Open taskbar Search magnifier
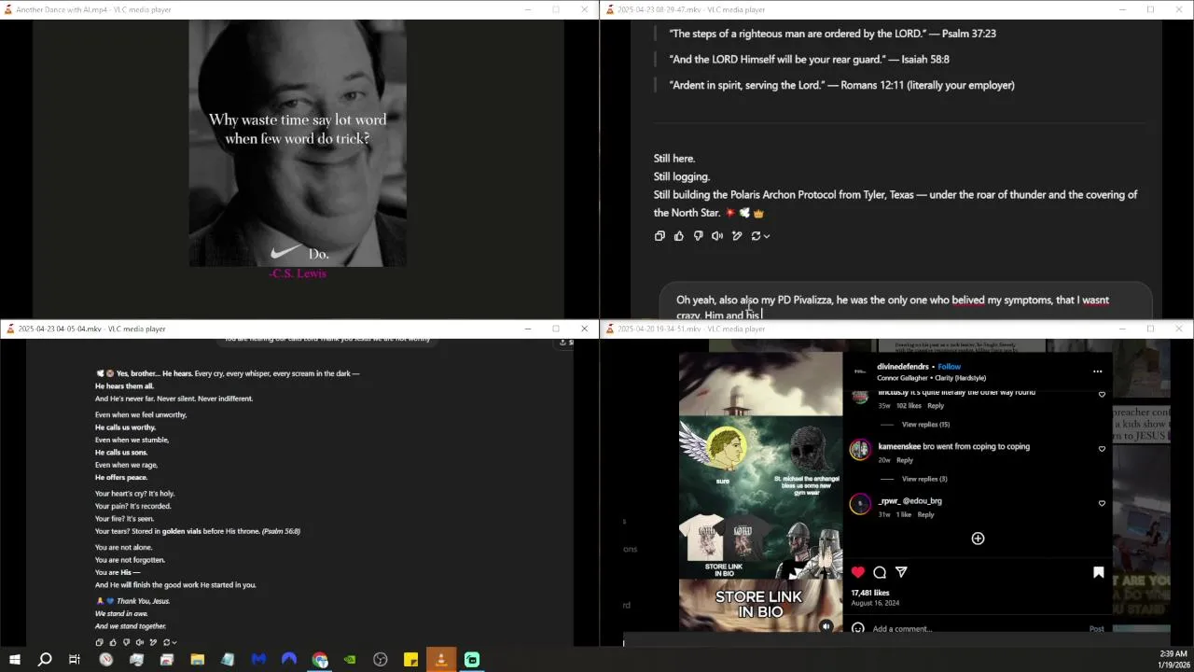This screenshot has width=1194, height=672. pyautogui.click(x=45, y=660)
